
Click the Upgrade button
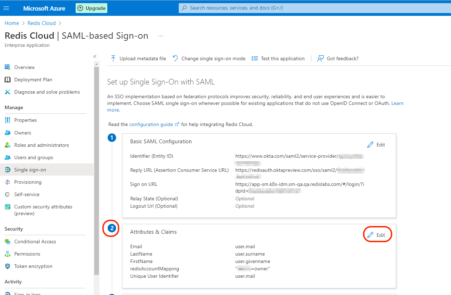pyautogui.click(x=91, y=8)
